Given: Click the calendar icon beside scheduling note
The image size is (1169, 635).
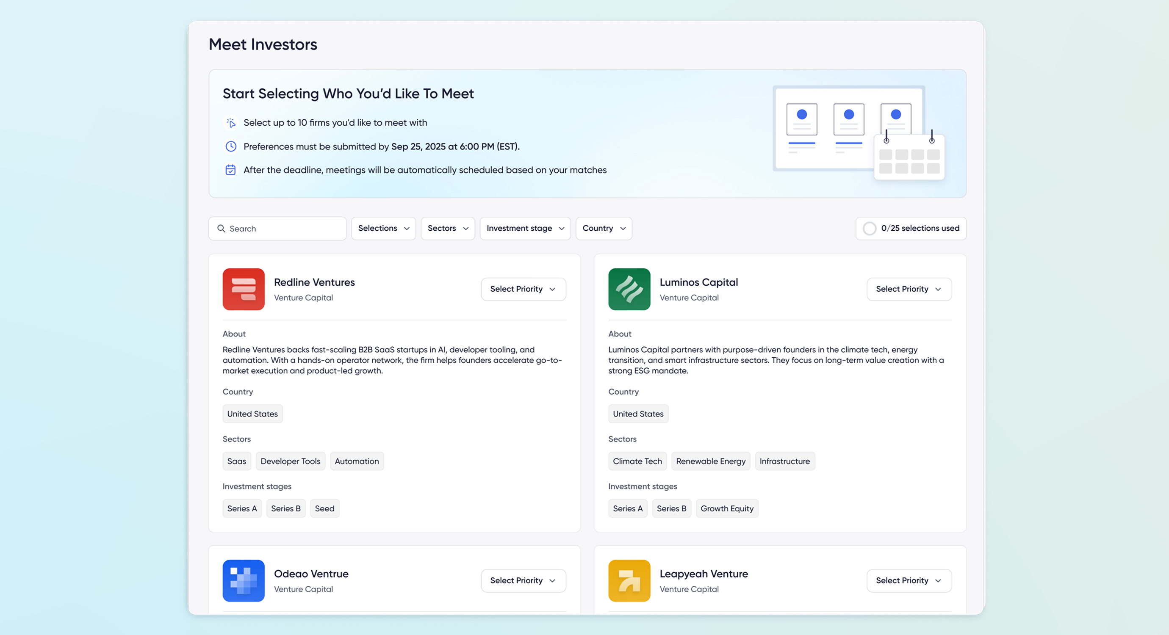Looking at the screenshot, I should [x=230, y=170].
